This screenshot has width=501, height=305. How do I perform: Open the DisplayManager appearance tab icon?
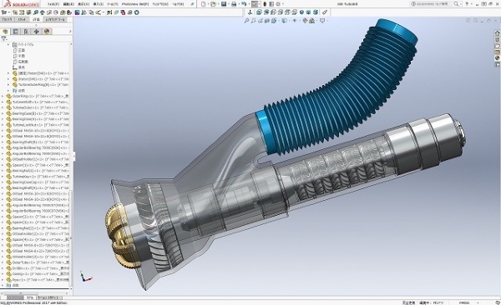47,32
